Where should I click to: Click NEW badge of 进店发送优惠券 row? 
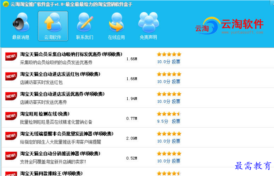coord(11,96)
